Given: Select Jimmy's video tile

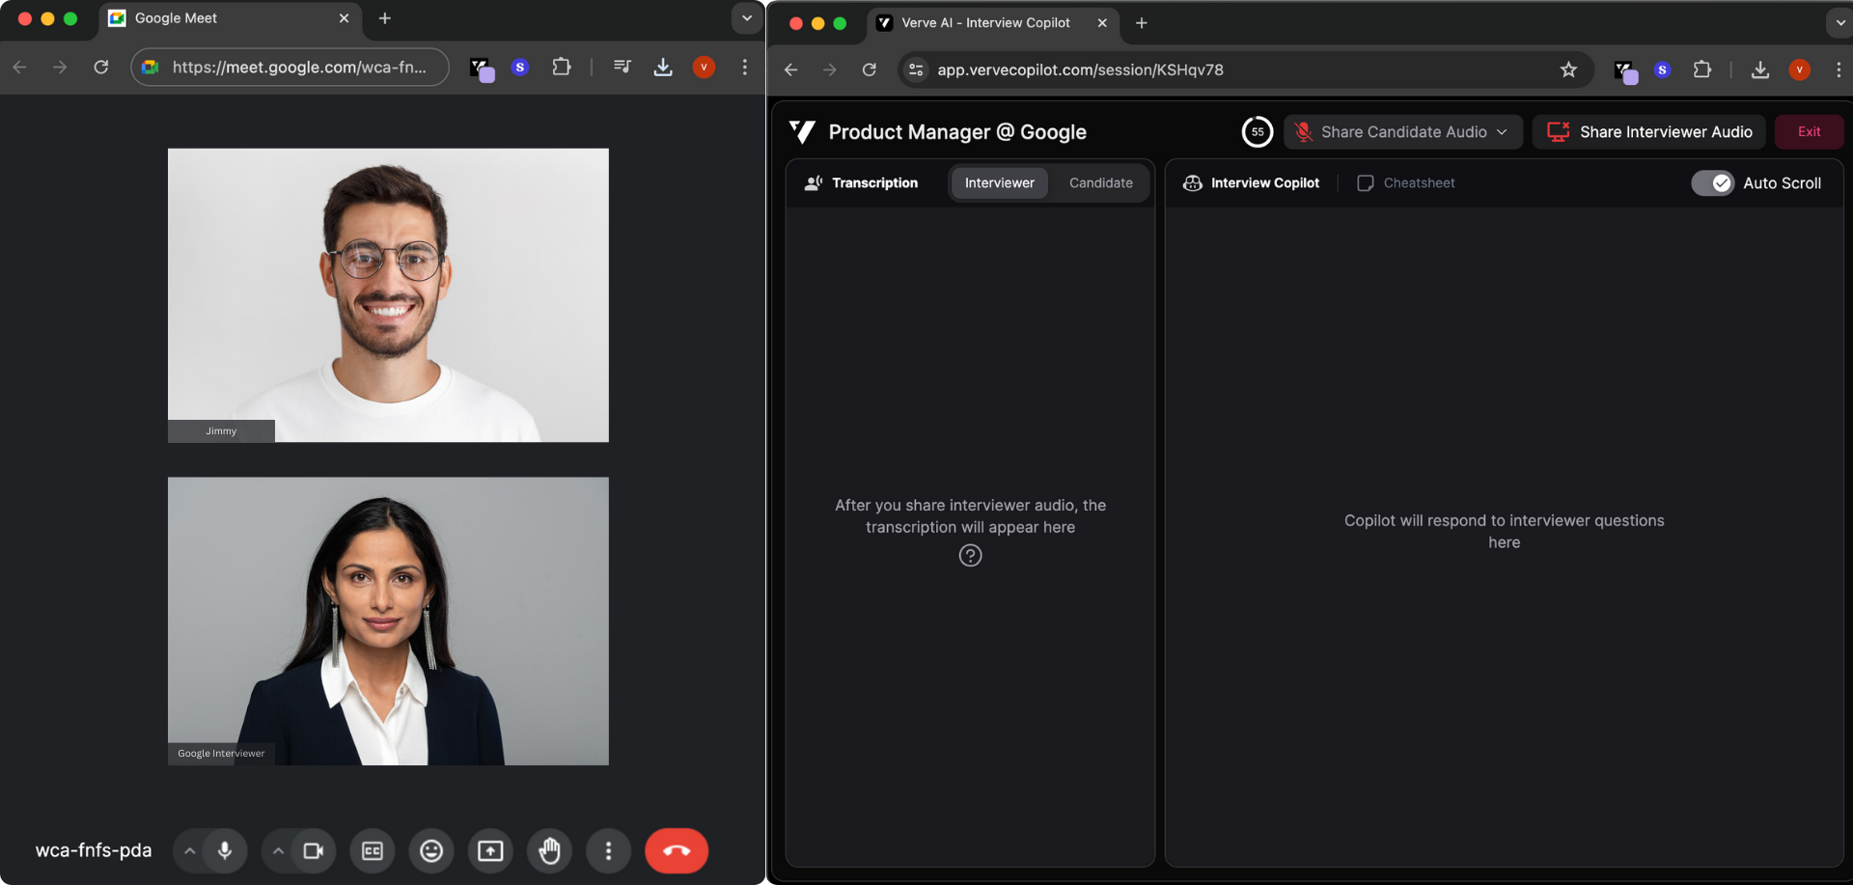Looking at the screenshot, I should pyautogui.click(x=388, y=295).
